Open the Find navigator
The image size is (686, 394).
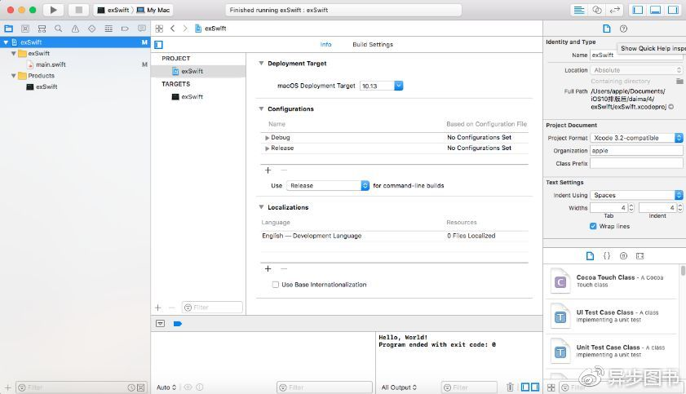pos(58,29)
